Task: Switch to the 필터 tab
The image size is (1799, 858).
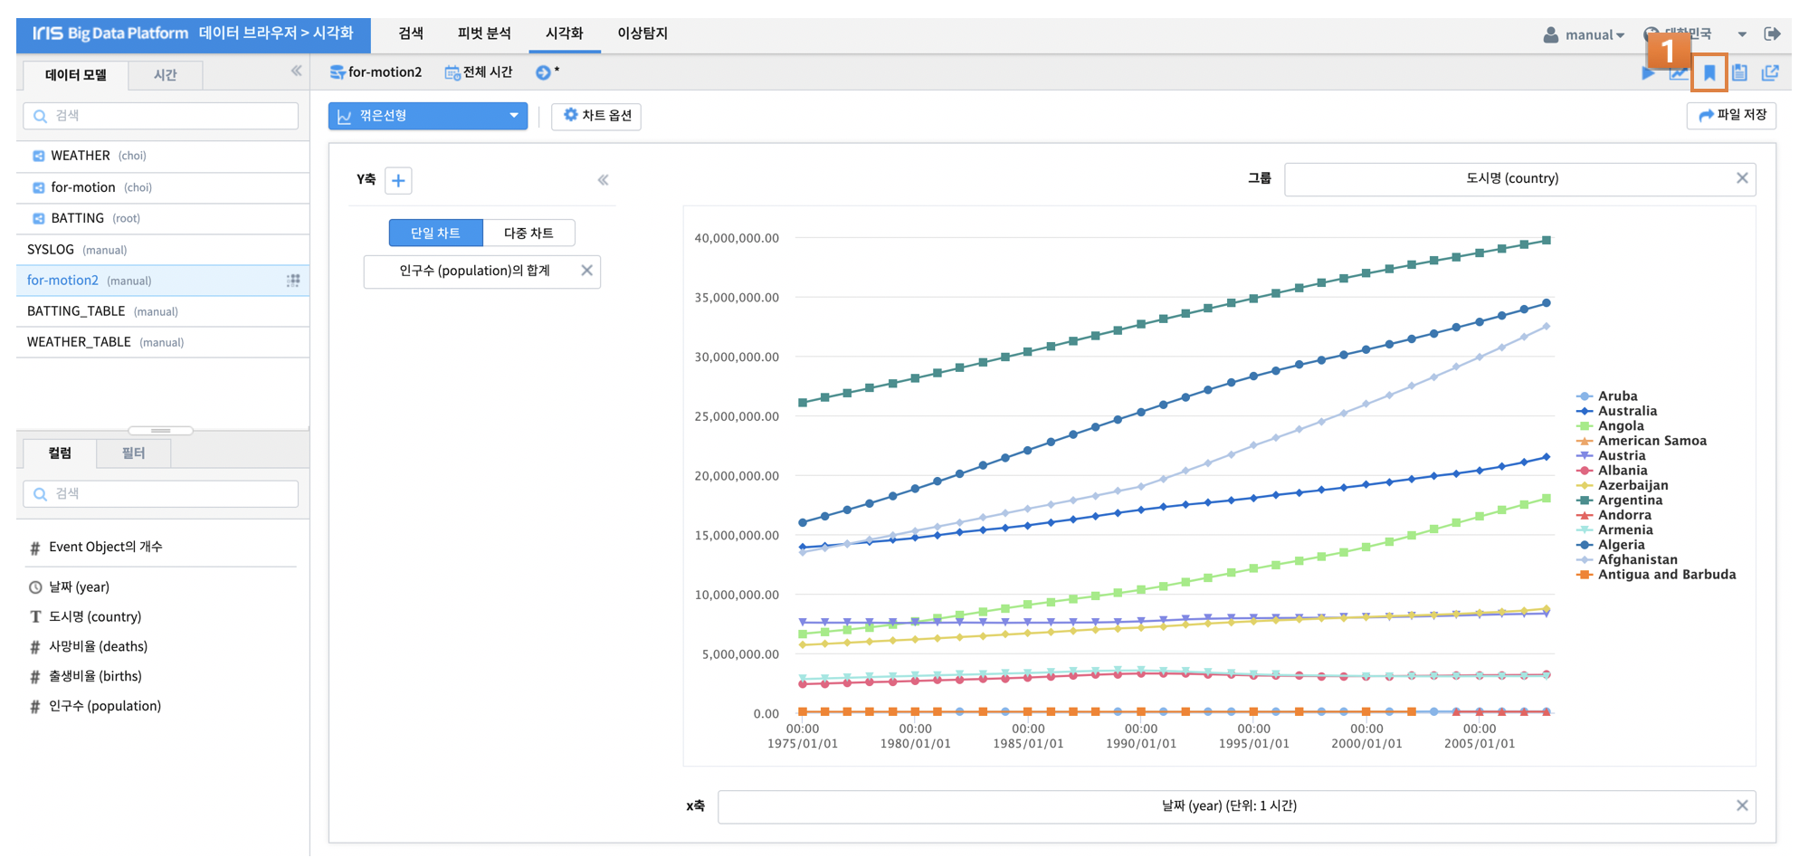Action: pyautogui.click(x=133, y=453)
